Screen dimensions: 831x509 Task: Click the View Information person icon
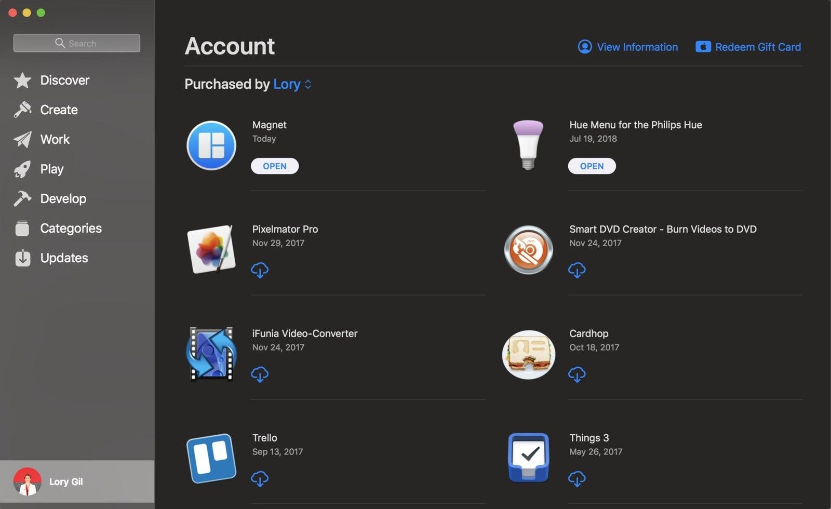click(584, 47)
